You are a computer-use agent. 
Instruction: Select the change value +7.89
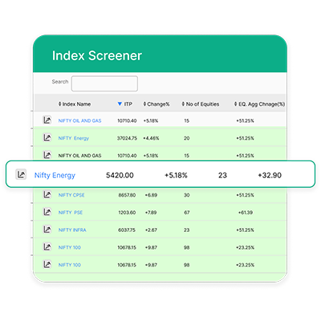point(151,213)
